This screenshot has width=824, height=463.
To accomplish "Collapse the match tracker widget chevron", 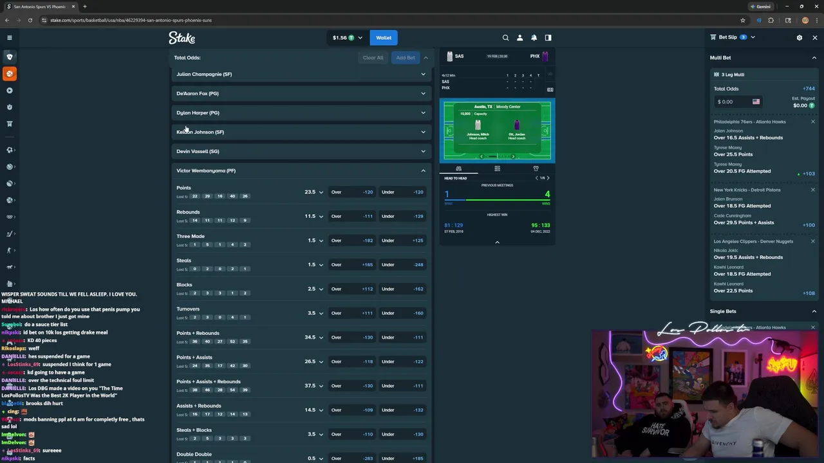I will coord(497,242).
